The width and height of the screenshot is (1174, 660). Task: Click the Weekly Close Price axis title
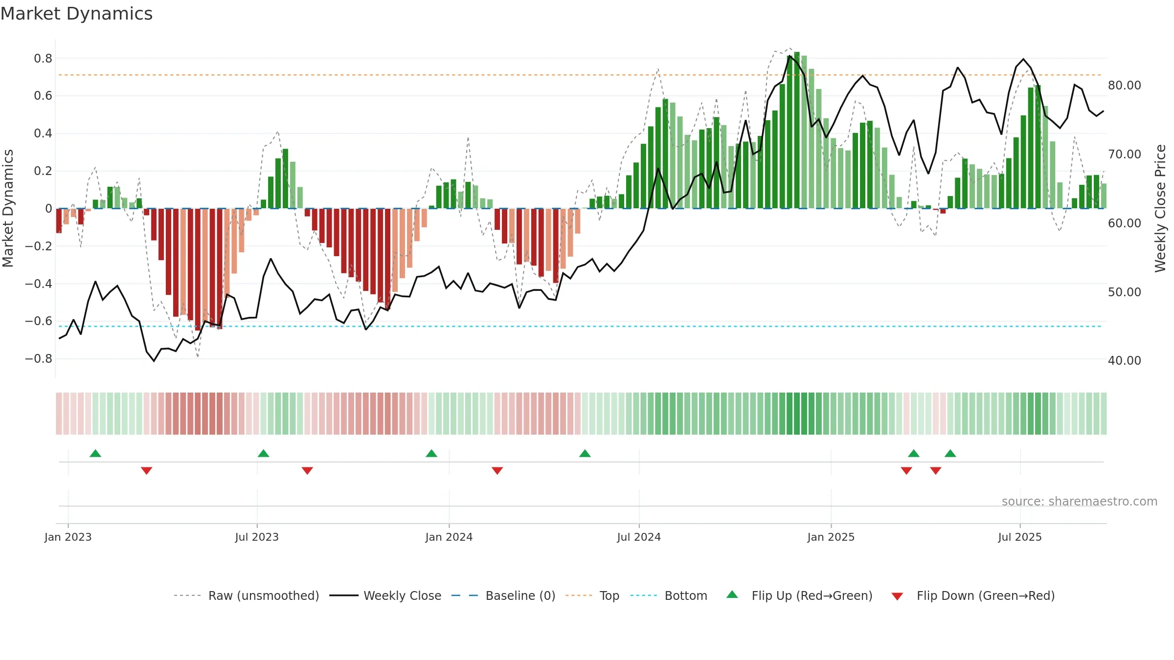pos(1160,208)
